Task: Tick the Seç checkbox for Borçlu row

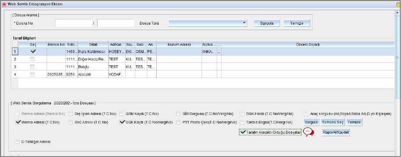Action: [32, 67]
